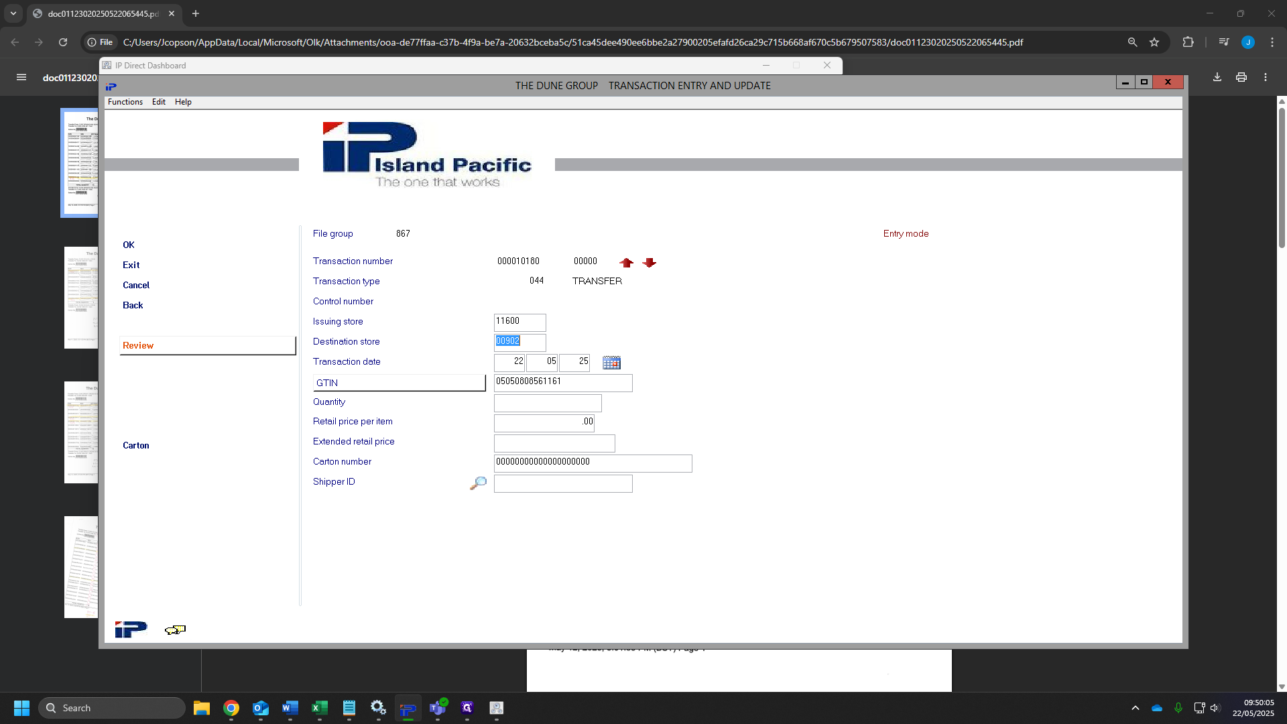Click Chrome's bookmark star icon
The height and width of the screenshot is (724, 1287).
coord(1154,42)
